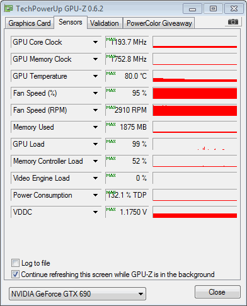Open the Validation tab
Image resolution: width=247 pixels, height=306 pixels.
pyautogui.click(x=105, y=23)
